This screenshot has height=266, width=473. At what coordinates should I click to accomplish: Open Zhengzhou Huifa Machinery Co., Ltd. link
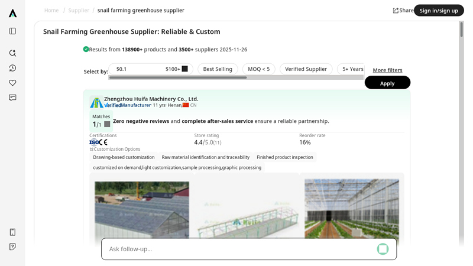(x=151, y=99)
